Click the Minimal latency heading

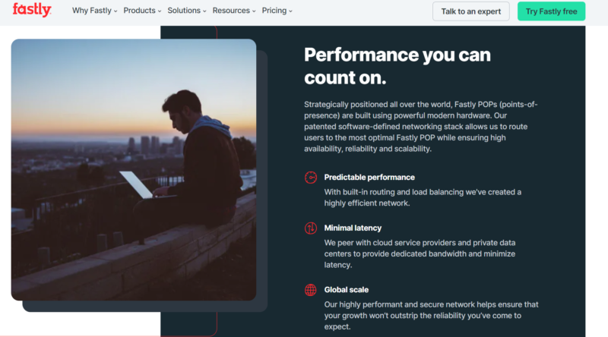[353, 228]
